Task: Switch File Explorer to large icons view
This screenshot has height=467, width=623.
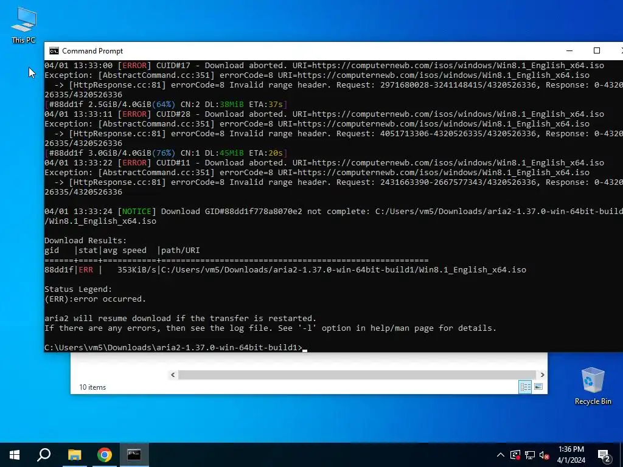Action: (x=538, y=387)
